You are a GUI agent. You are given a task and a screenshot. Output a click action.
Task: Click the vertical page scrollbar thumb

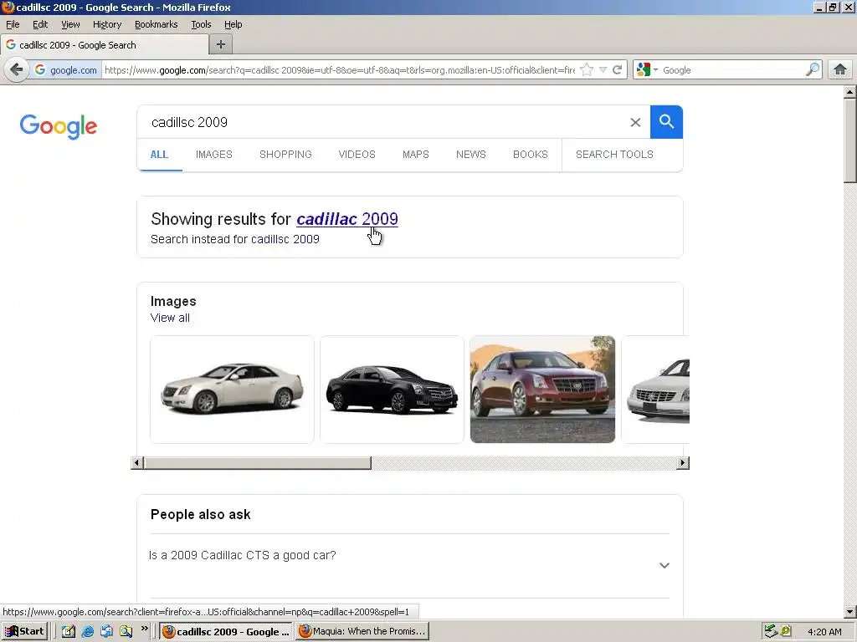850,140
